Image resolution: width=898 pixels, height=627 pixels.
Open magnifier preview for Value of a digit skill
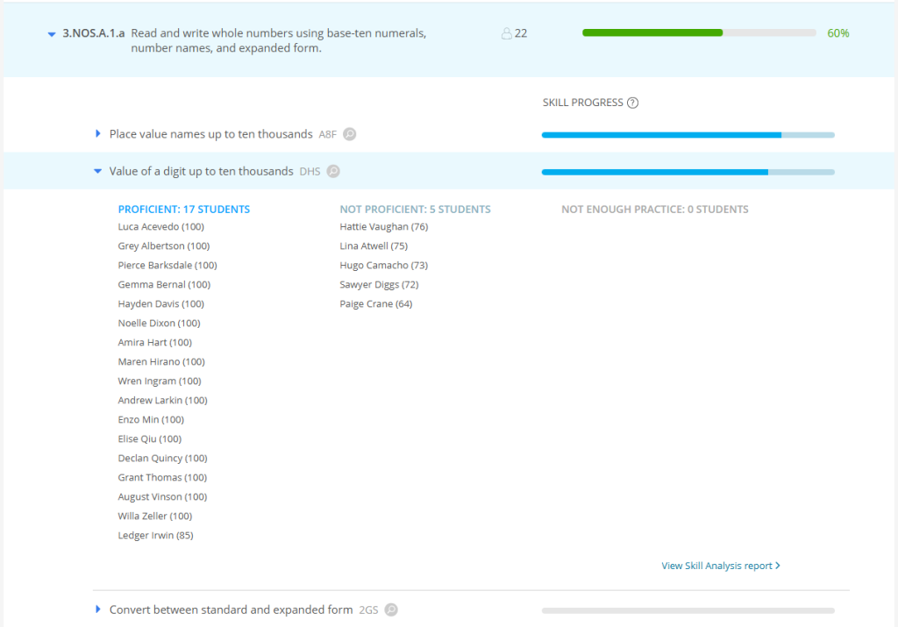[x=333, y=171]
